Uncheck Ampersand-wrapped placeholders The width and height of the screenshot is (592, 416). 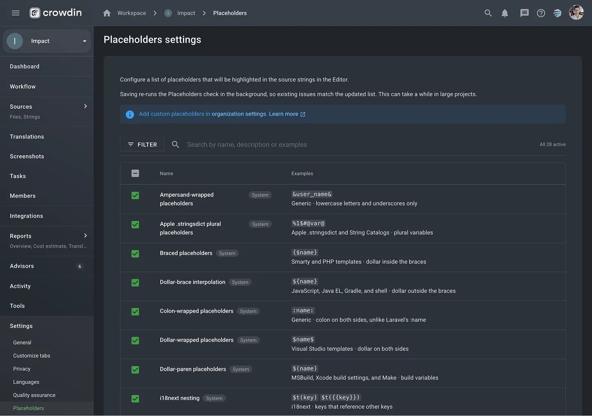click(135, 195)
